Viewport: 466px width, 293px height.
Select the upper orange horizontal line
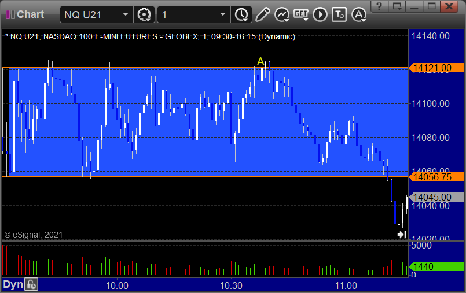pyautogui.click(x=205, y=68)
